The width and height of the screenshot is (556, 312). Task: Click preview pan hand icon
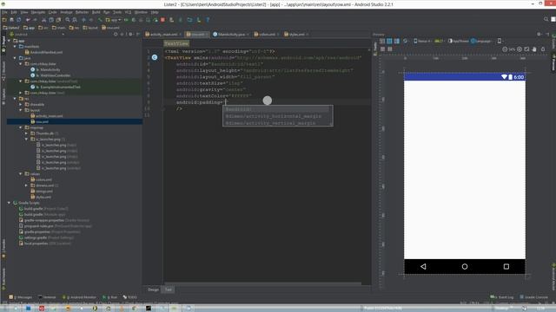point(535,49)
